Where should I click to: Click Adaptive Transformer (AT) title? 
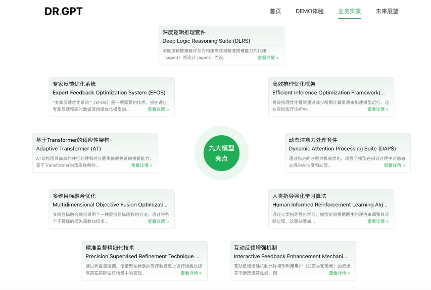pyautogui.click(x=68, y=148)
